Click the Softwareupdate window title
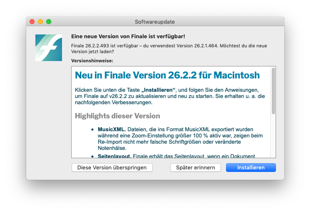 155,22
